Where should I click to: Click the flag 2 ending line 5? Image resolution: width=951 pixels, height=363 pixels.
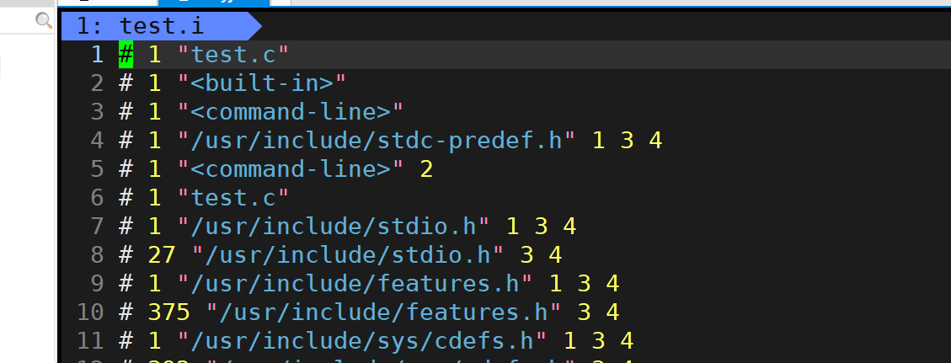(x=426, y=169)
